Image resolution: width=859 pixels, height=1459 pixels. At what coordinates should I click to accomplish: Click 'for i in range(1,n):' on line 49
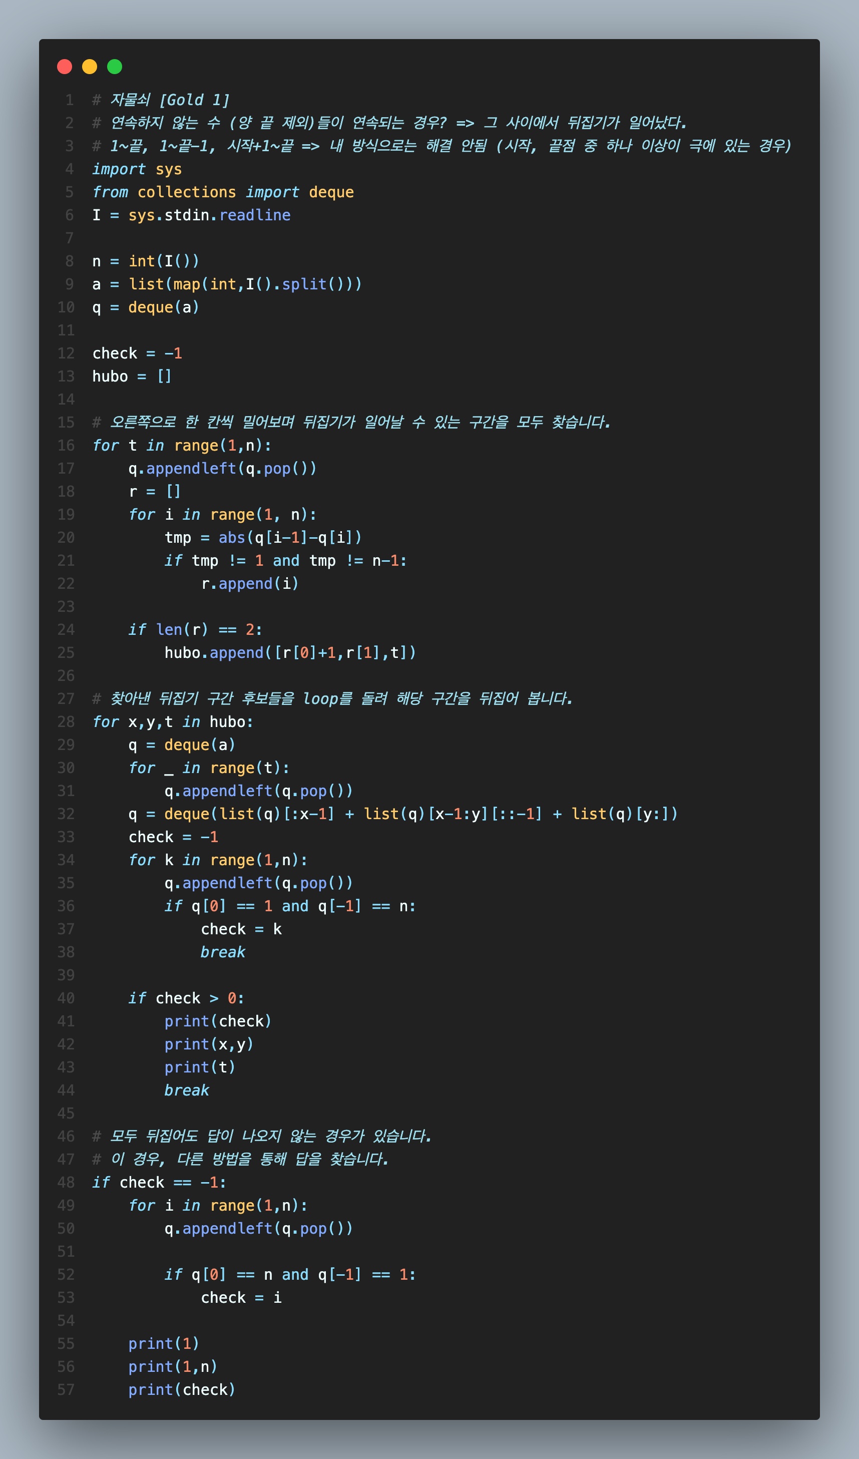[218, 1206]
